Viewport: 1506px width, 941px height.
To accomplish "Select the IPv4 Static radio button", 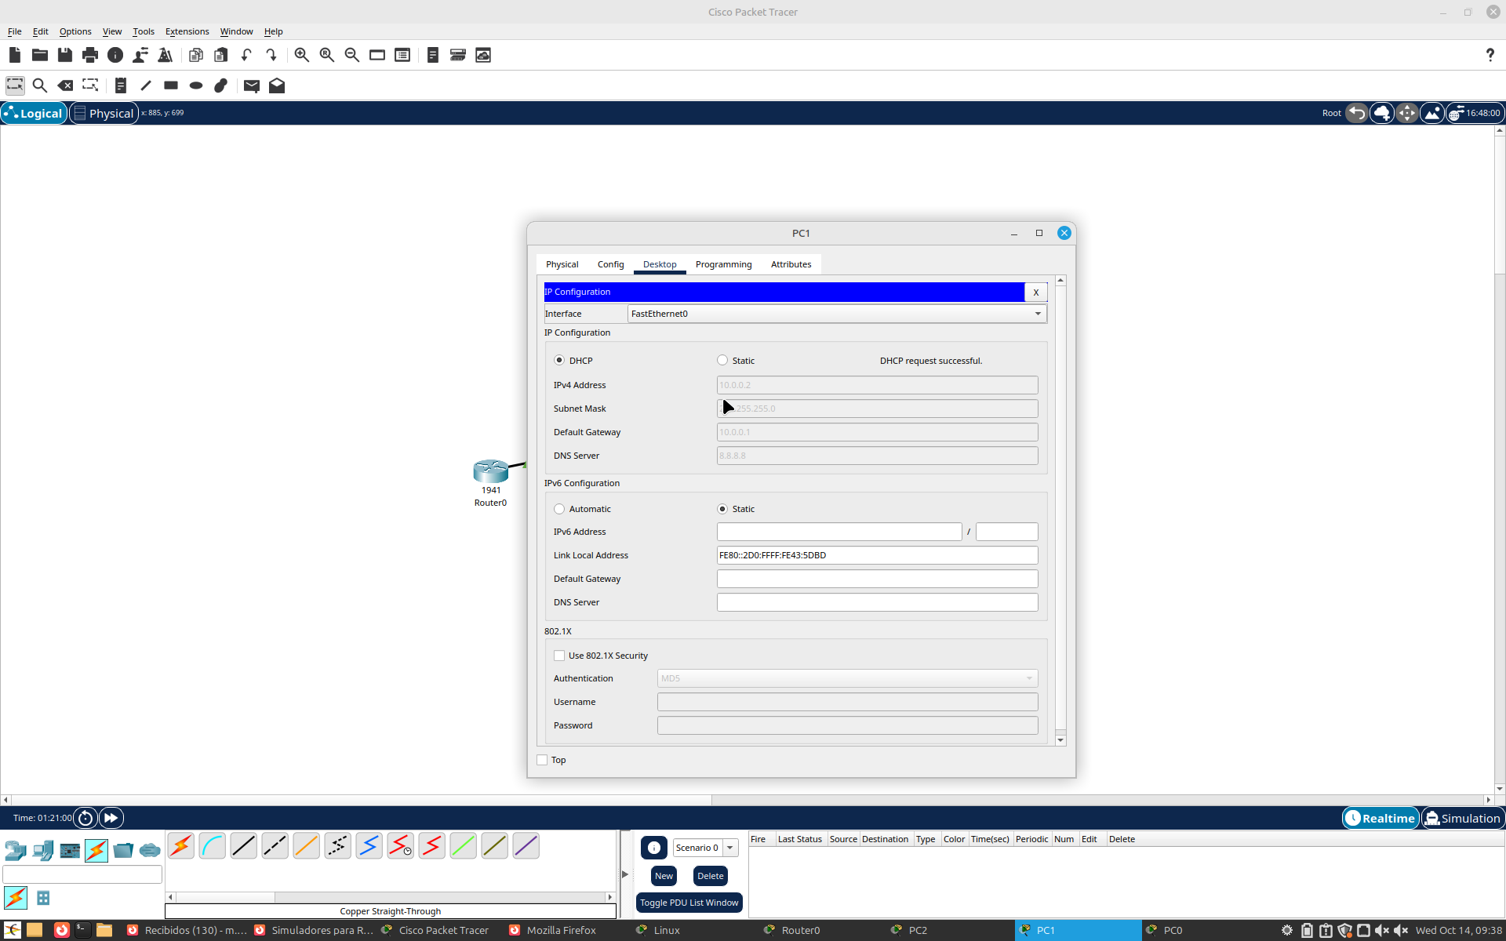I will click(x=722, y=361).
